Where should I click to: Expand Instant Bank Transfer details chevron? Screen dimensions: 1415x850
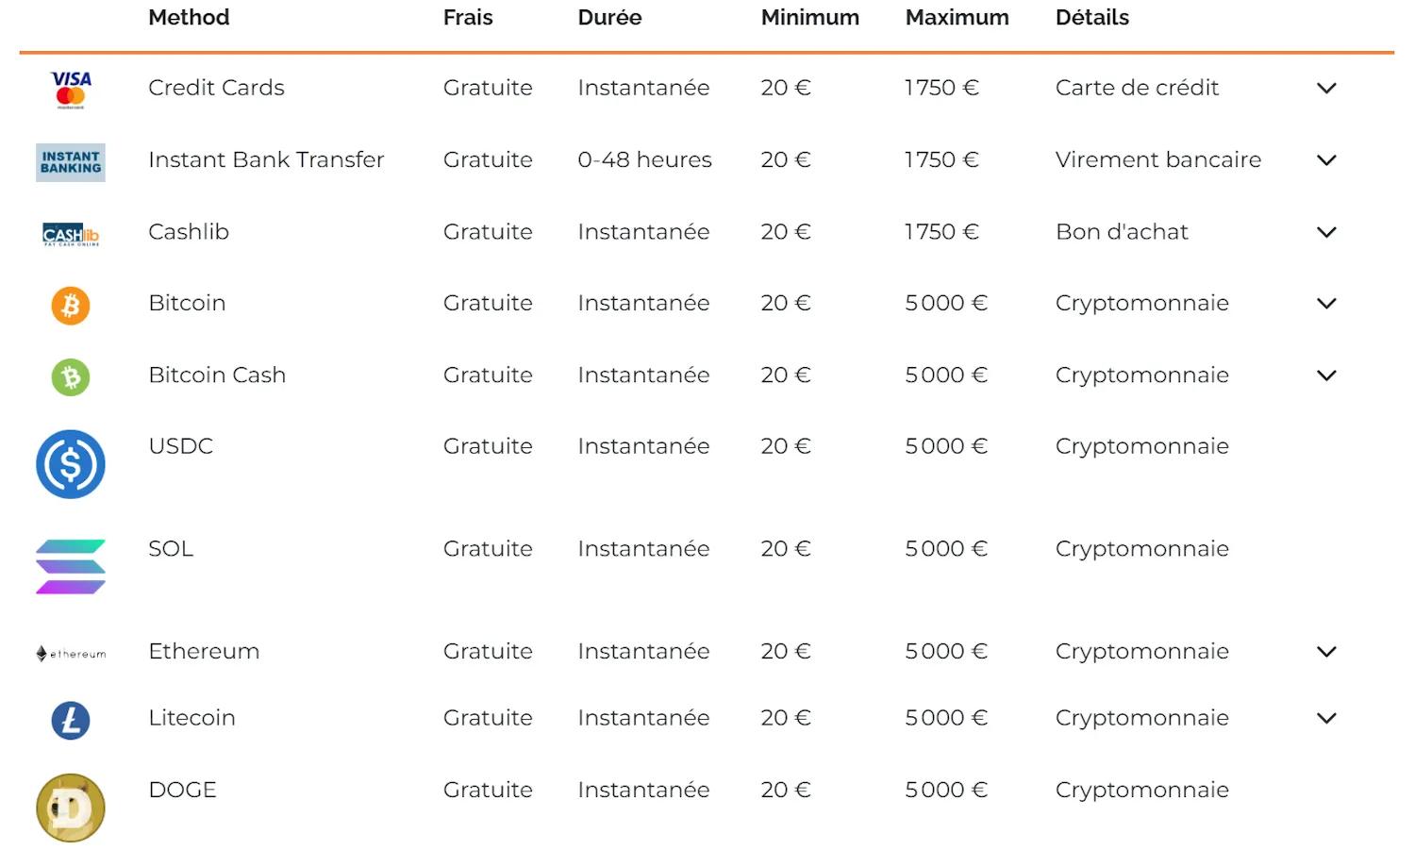pyautogui.click(x=1326, y=160)
